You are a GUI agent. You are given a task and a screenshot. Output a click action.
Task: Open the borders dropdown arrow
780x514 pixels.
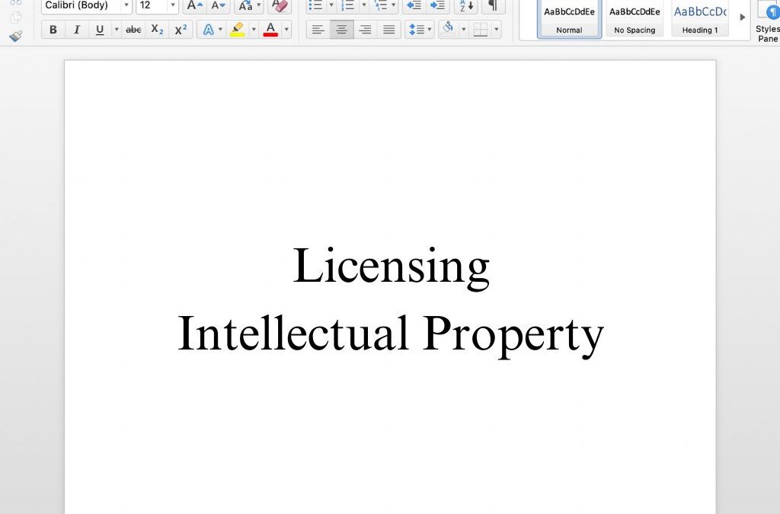pos(496,30)
